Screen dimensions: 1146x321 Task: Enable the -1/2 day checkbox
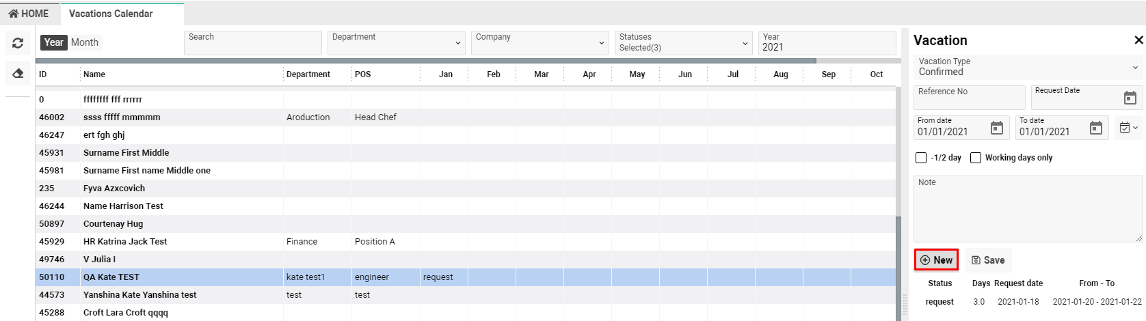tap(921, 158)
